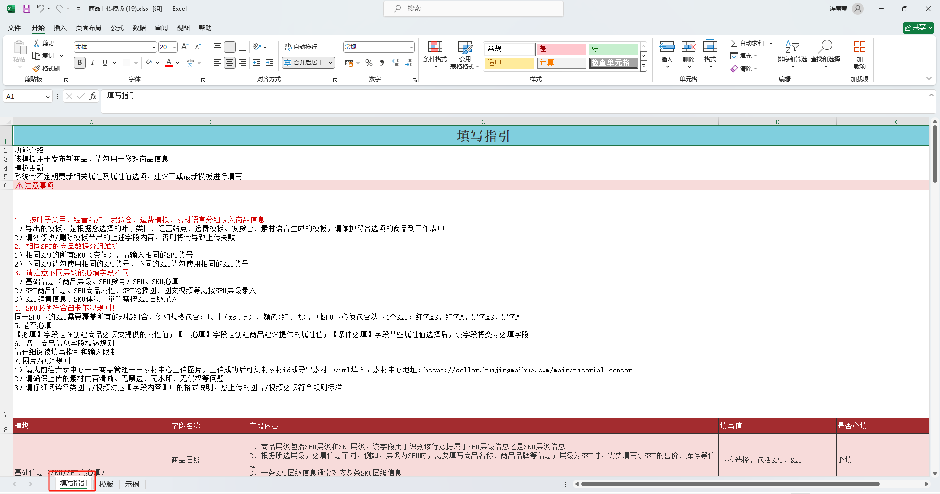Toggle wrap text (自动换行)
The image size is (940, 494).
click(x=301, y=47)
